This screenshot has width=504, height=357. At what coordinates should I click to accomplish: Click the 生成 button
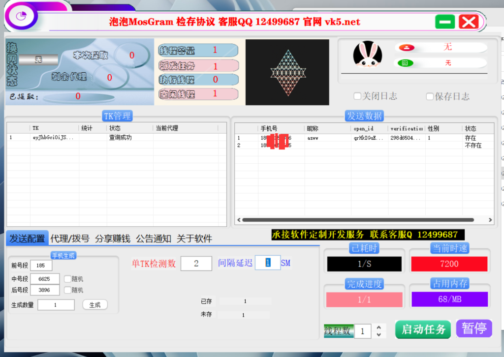click(x=95, y=305)
